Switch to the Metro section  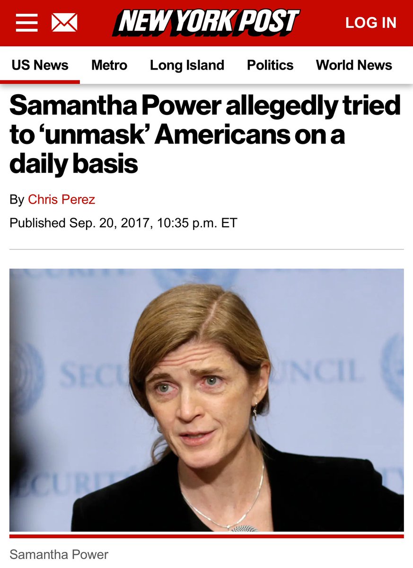[109, 65]
